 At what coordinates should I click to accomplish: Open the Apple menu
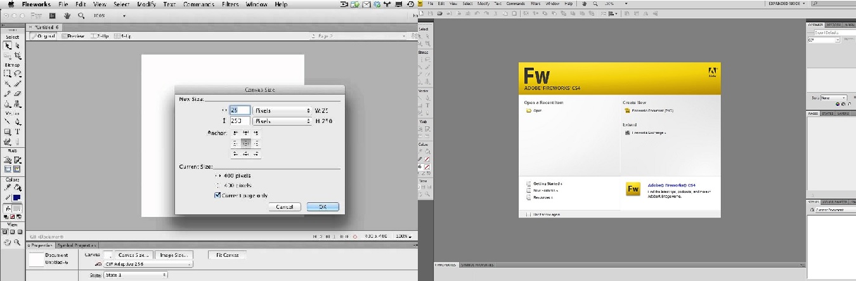click(11, 4)
